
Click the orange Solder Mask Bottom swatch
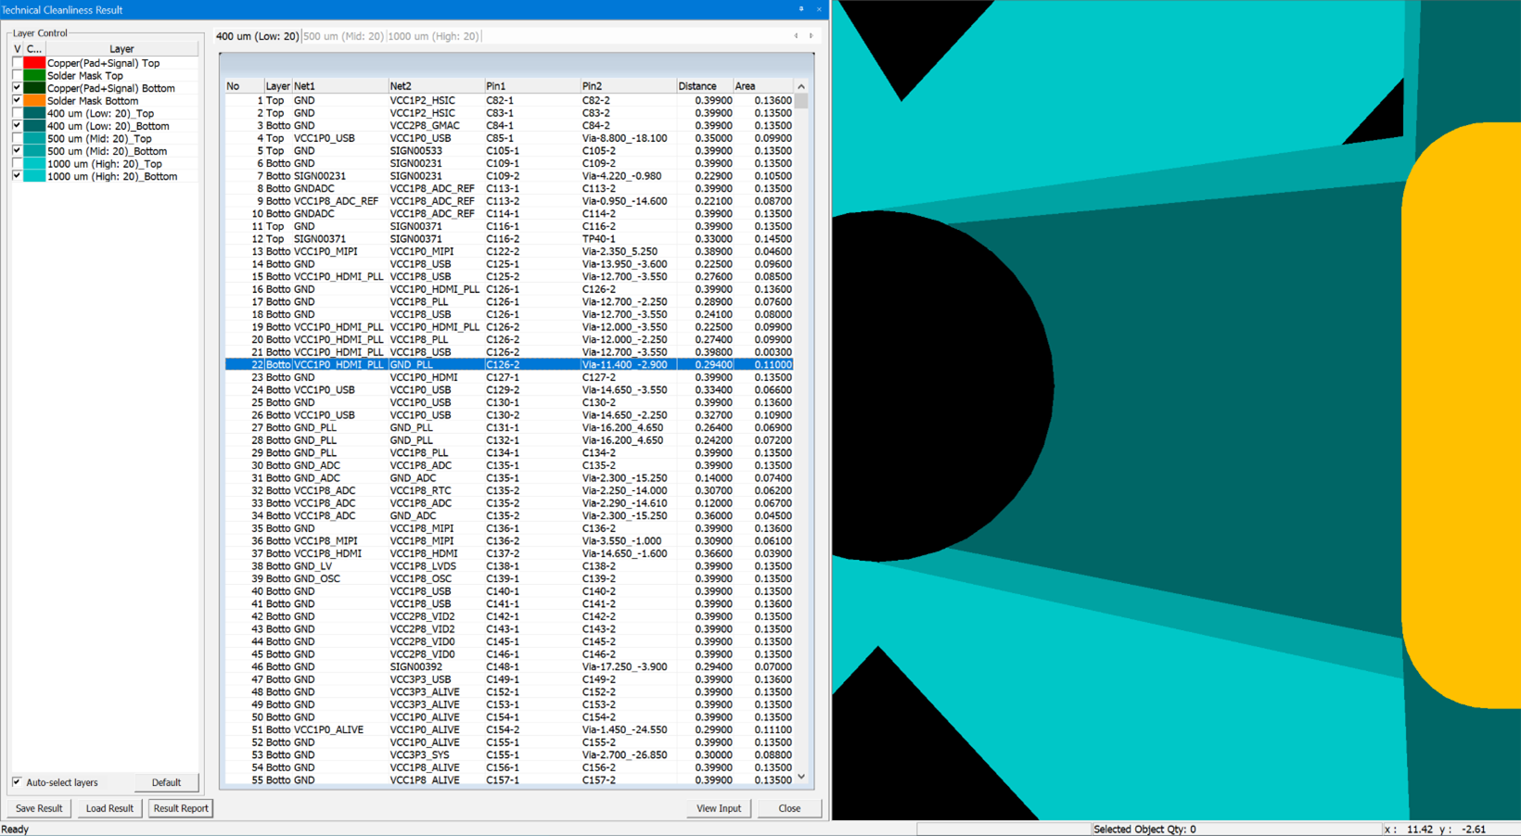point(34,101)
